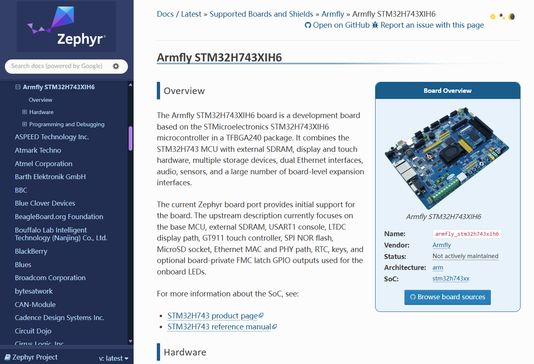Open Cadence Design Systems Inc. entry
534x364 pixels.
(59, 318)
